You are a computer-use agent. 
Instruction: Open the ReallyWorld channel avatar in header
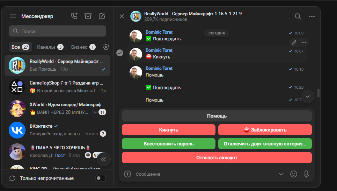tap(136, 16)
